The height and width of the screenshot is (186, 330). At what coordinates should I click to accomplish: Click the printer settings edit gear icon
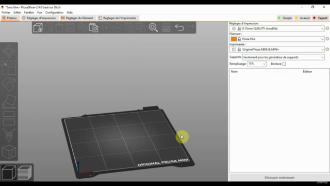click(327, 49)
